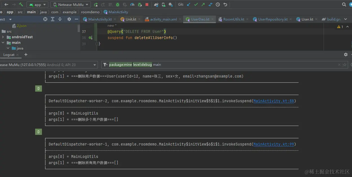
Task: Open Git history clock icon
Action: [x=218, y=4]
